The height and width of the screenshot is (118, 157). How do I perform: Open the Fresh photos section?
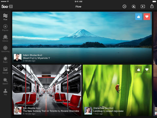click(x=5, y=60)
